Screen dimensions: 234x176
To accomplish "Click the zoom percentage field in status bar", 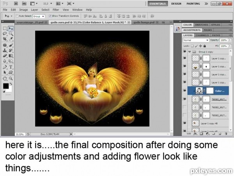I will click(x=20, y=134).
